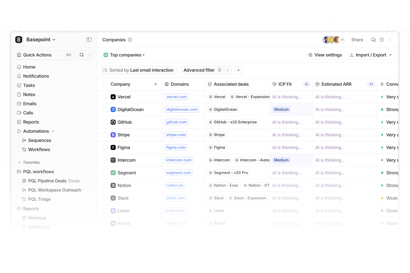Add a new filter with plus button
Image resolution: width=410 pixels, height=273 pixels.
point(239,70)
